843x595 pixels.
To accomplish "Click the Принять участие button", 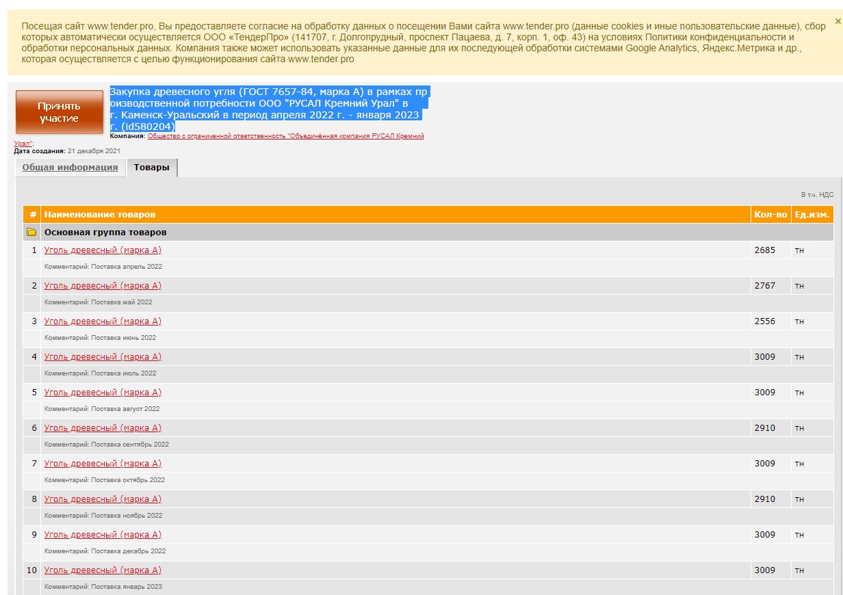I will coord(59,112).
